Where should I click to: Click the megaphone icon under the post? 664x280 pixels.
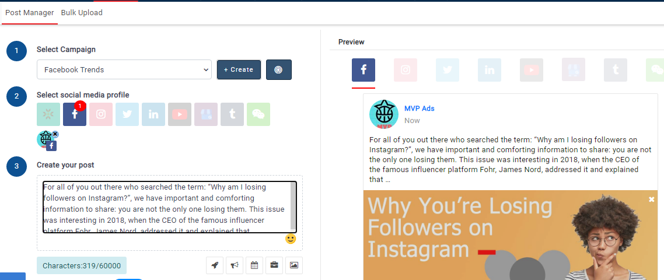pos(235,265)
